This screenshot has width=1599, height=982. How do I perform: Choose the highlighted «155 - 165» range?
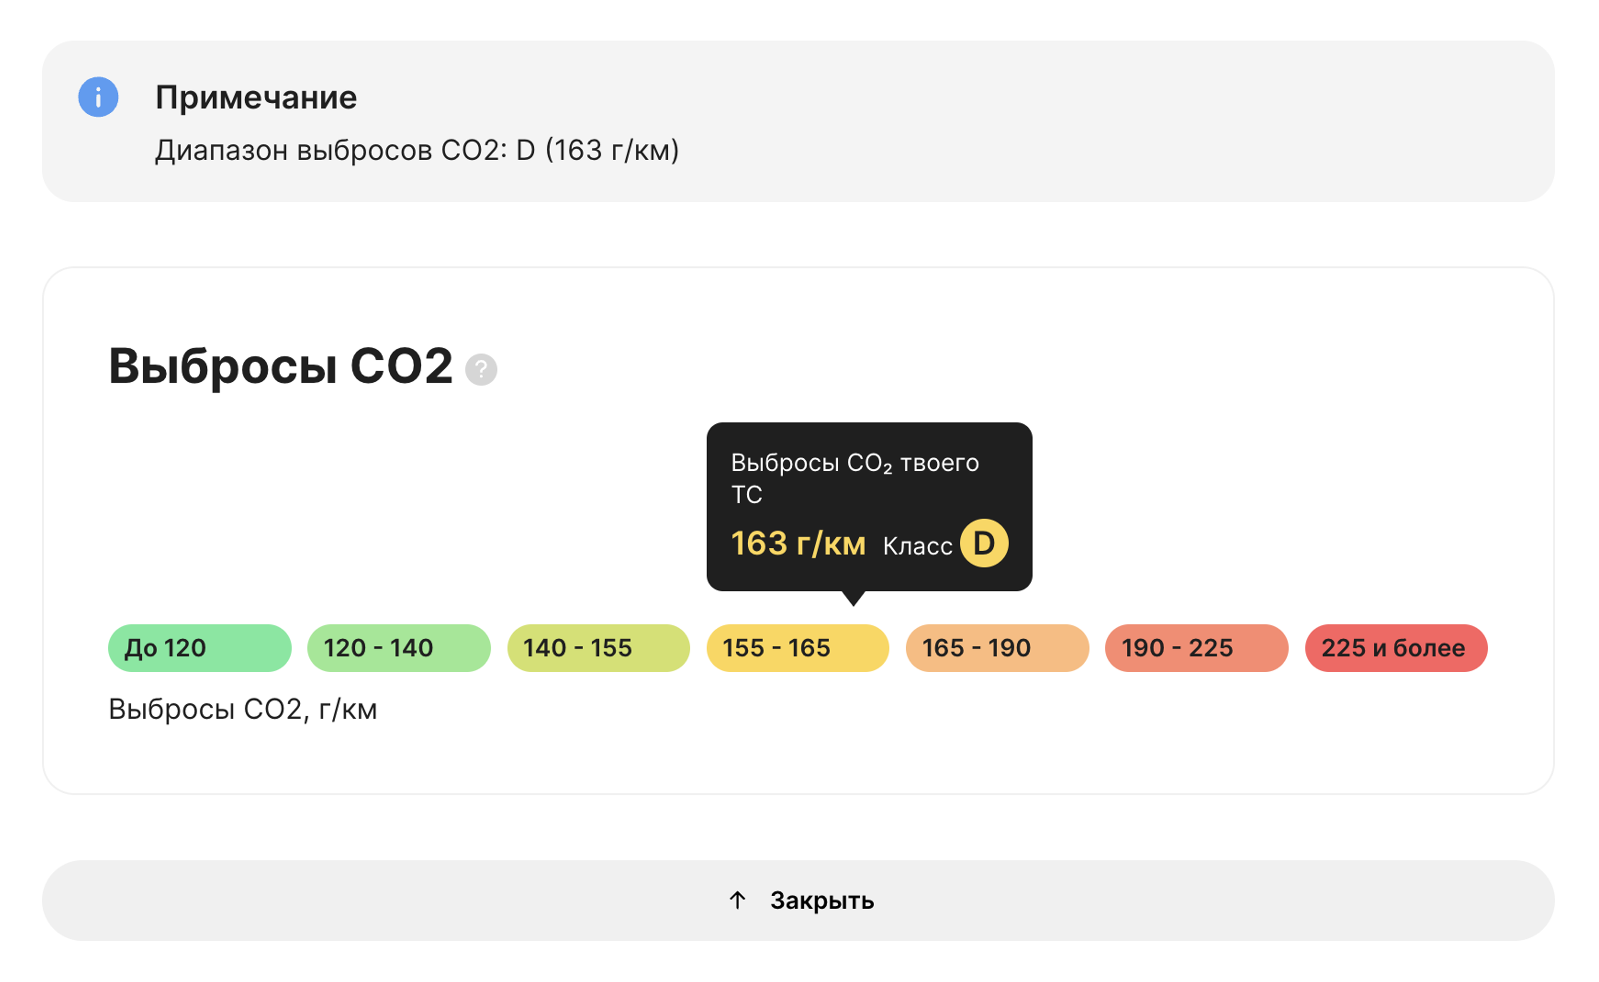click(x=797, y=648)
